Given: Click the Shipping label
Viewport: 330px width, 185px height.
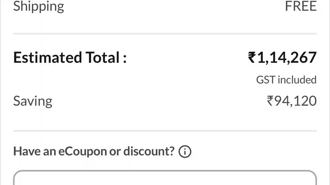Looking at the screenshot, I should (x=38, y=6).
